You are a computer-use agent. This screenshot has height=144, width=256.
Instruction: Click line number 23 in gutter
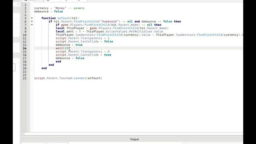click(x=25, y=78)
